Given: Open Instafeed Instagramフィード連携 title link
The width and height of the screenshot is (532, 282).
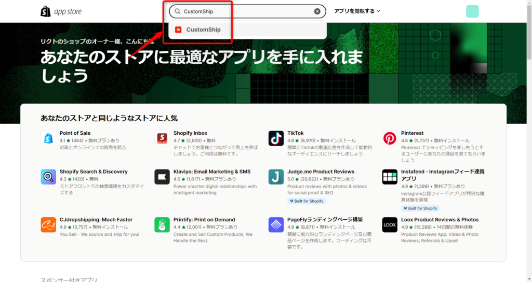Looking at the screenshot, I should (443, 175).
